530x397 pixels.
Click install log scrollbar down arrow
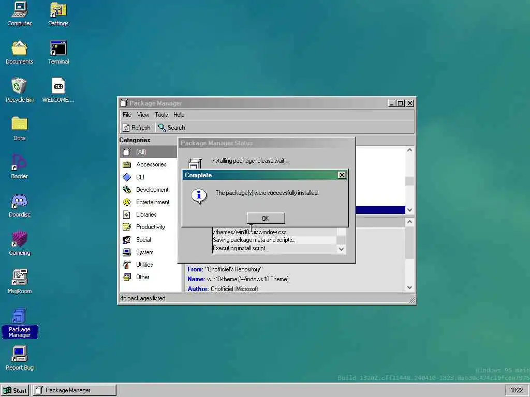[341, 249]
